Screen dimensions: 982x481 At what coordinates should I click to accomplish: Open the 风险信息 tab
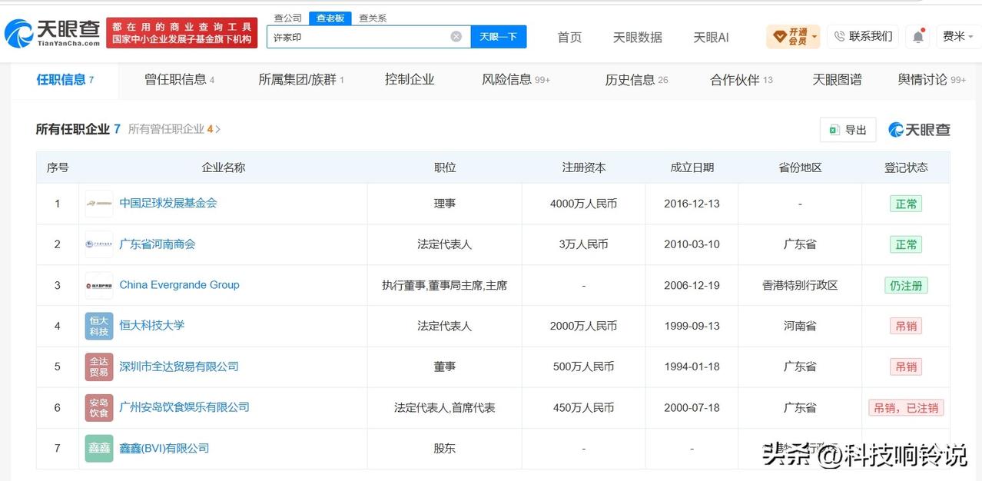click(516, 80)
